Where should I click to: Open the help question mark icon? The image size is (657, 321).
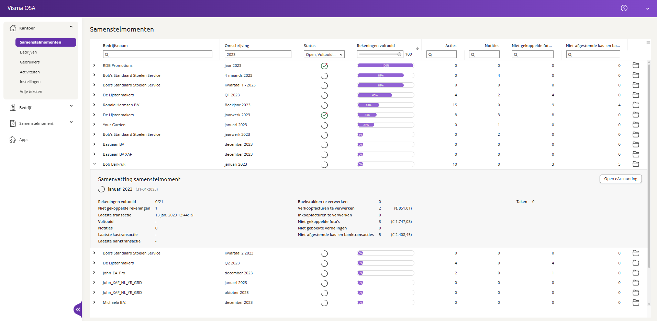coord(624,8)
